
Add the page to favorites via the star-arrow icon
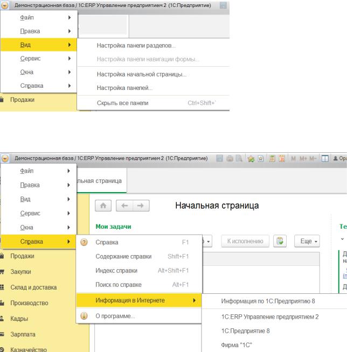(x=251, y=158)
